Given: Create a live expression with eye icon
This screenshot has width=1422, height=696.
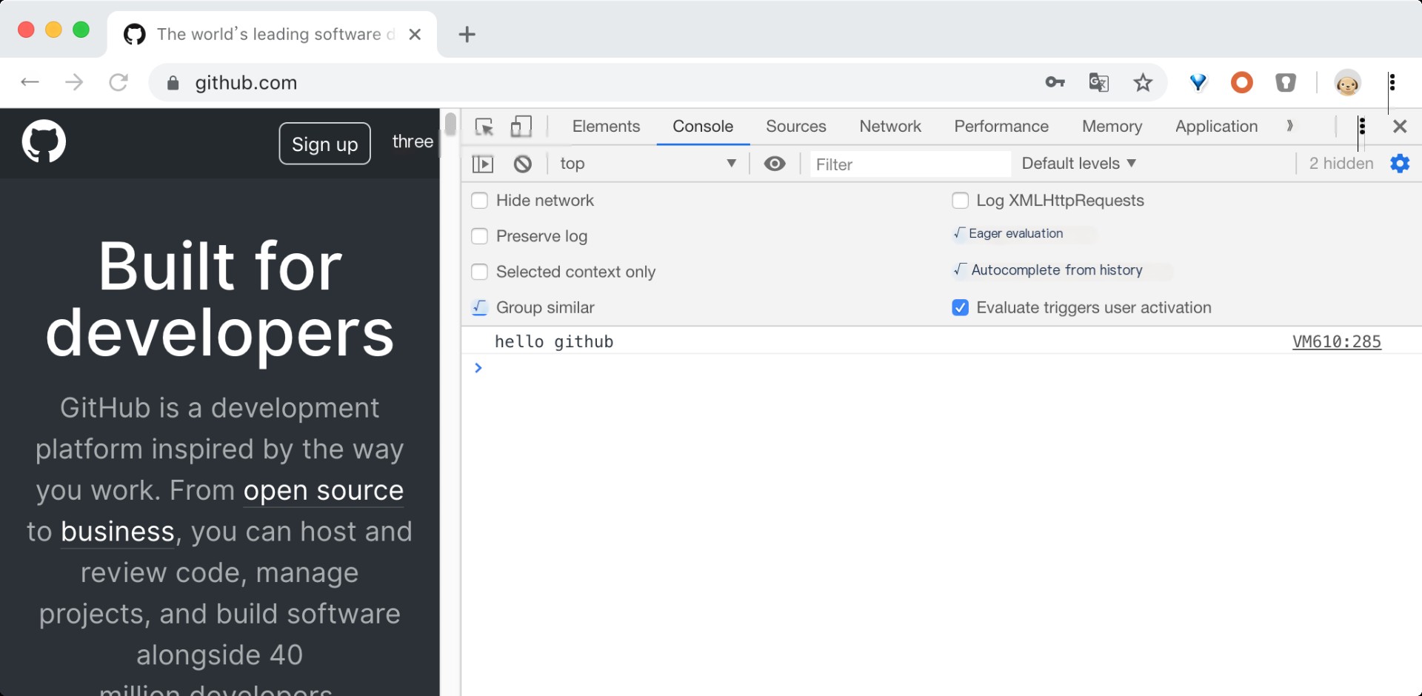Looking at the screenshot, I should [775, 164].
